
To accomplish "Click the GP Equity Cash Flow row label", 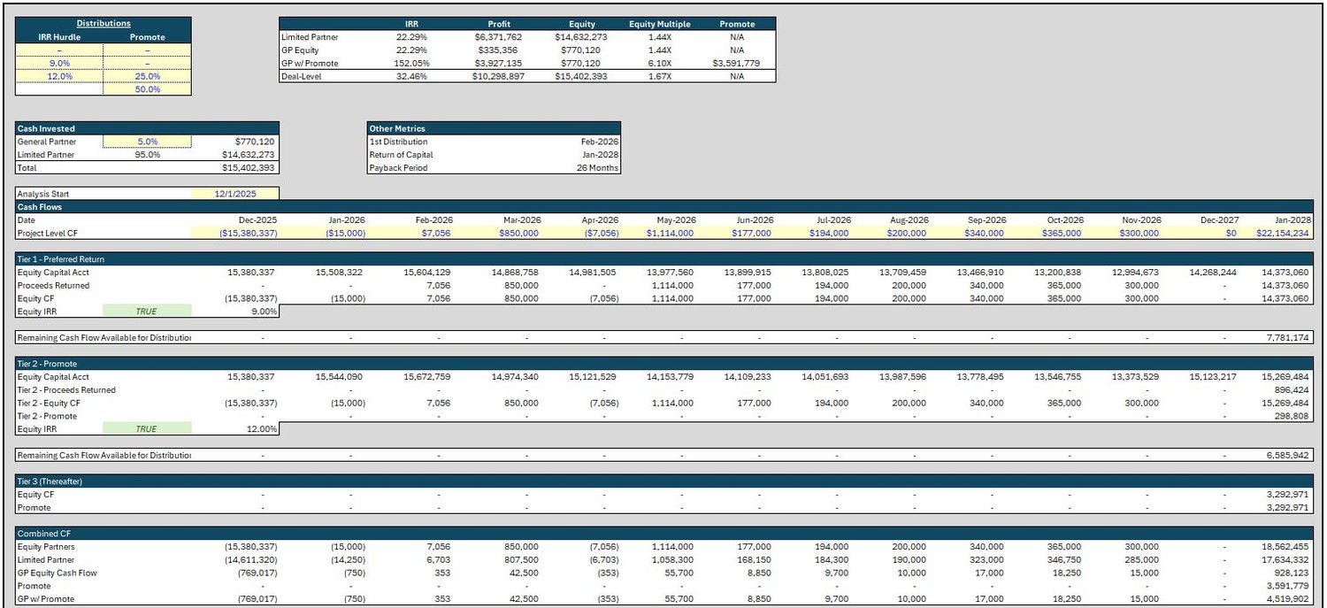I will tap(58, 573).
